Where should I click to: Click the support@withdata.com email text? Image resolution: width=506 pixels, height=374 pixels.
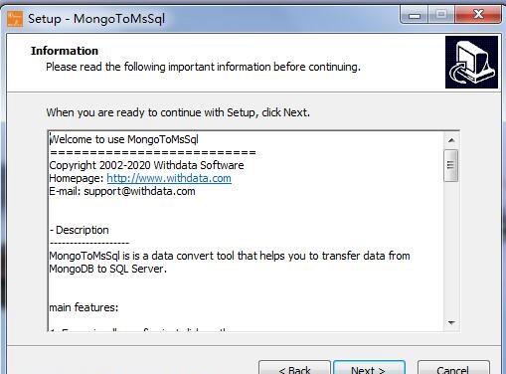139,191
